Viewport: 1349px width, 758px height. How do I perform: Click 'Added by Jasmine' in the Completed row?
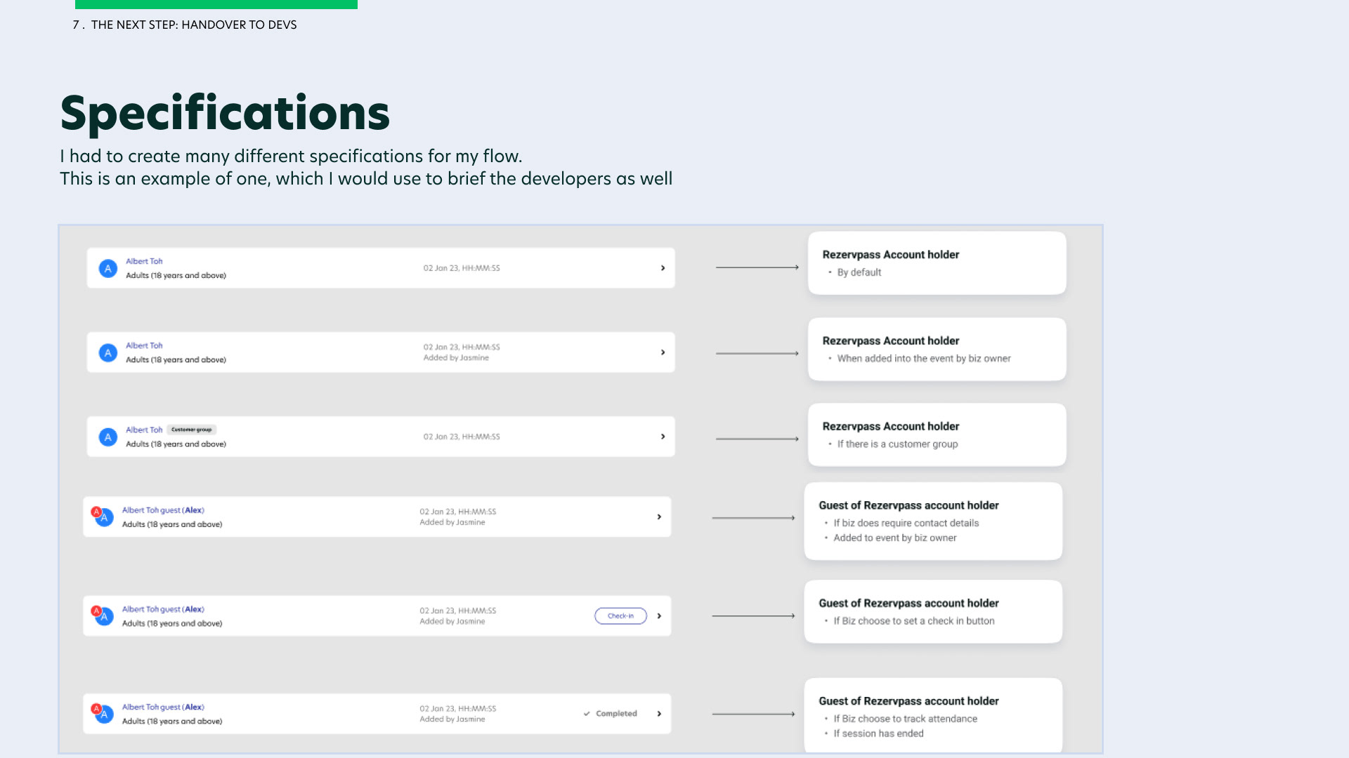click(452, 719)
